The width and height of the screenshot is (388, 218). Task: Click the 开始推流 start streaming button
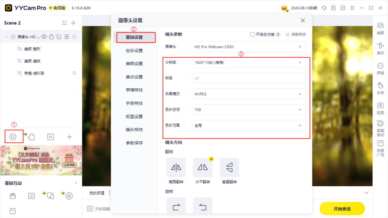coord(342,209)
